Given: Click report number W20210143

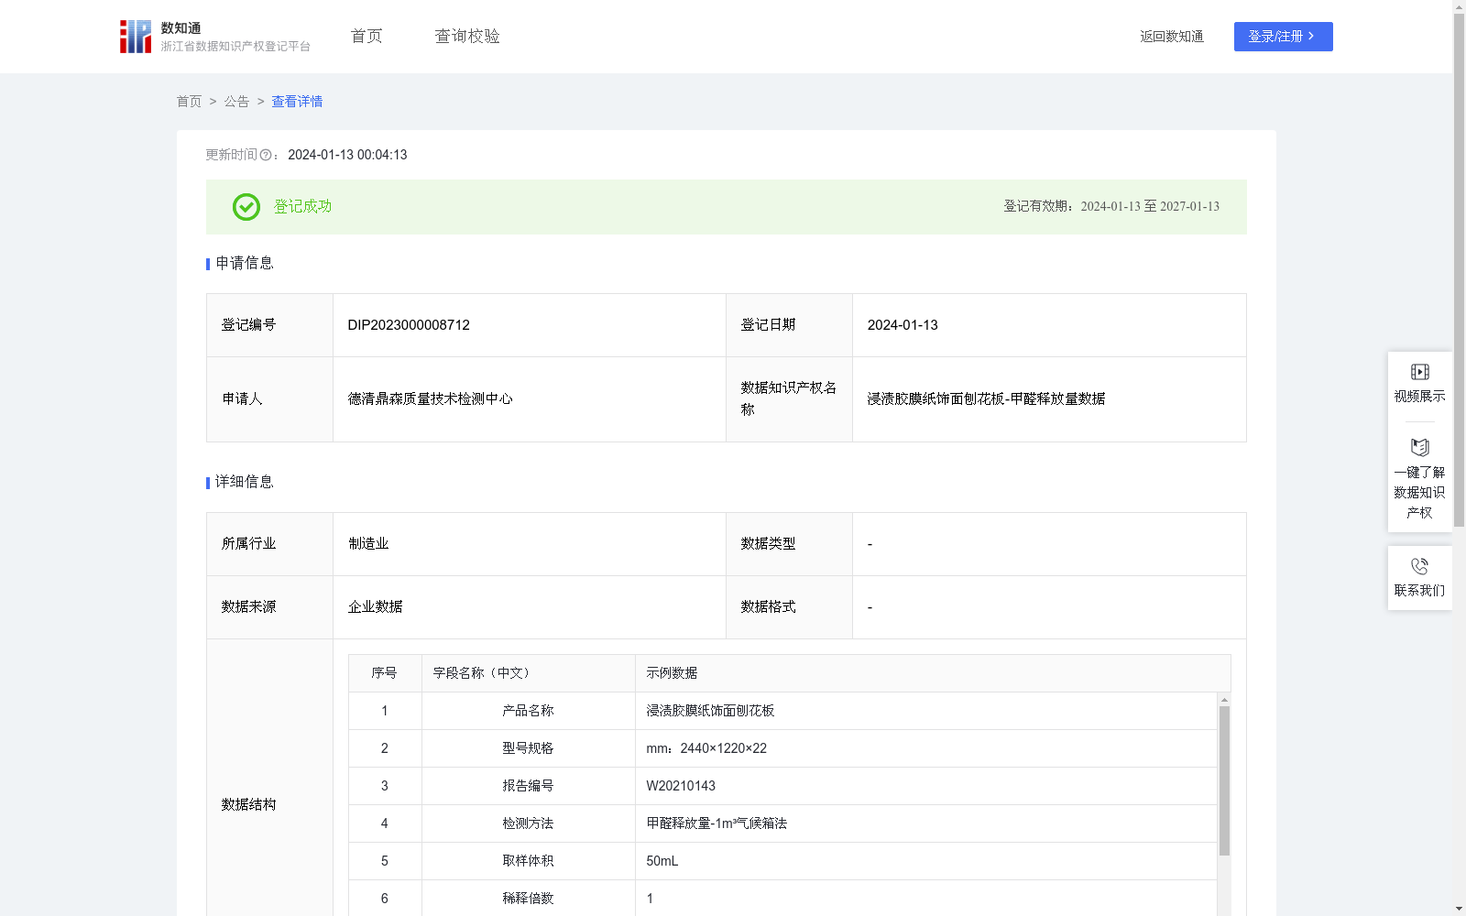Looking at the screenshot, I should point(681,786).
